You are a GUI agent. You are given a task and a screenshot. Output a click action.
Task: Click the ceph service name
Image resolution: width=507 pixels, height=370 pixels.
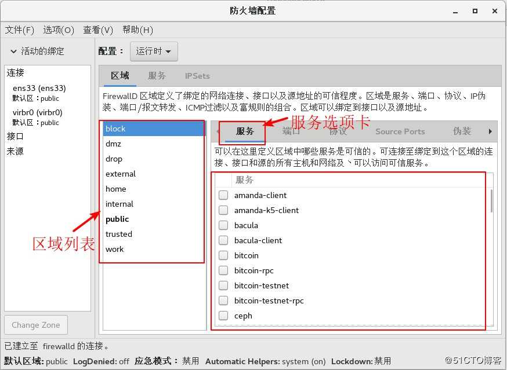click(x=243, y=316)
